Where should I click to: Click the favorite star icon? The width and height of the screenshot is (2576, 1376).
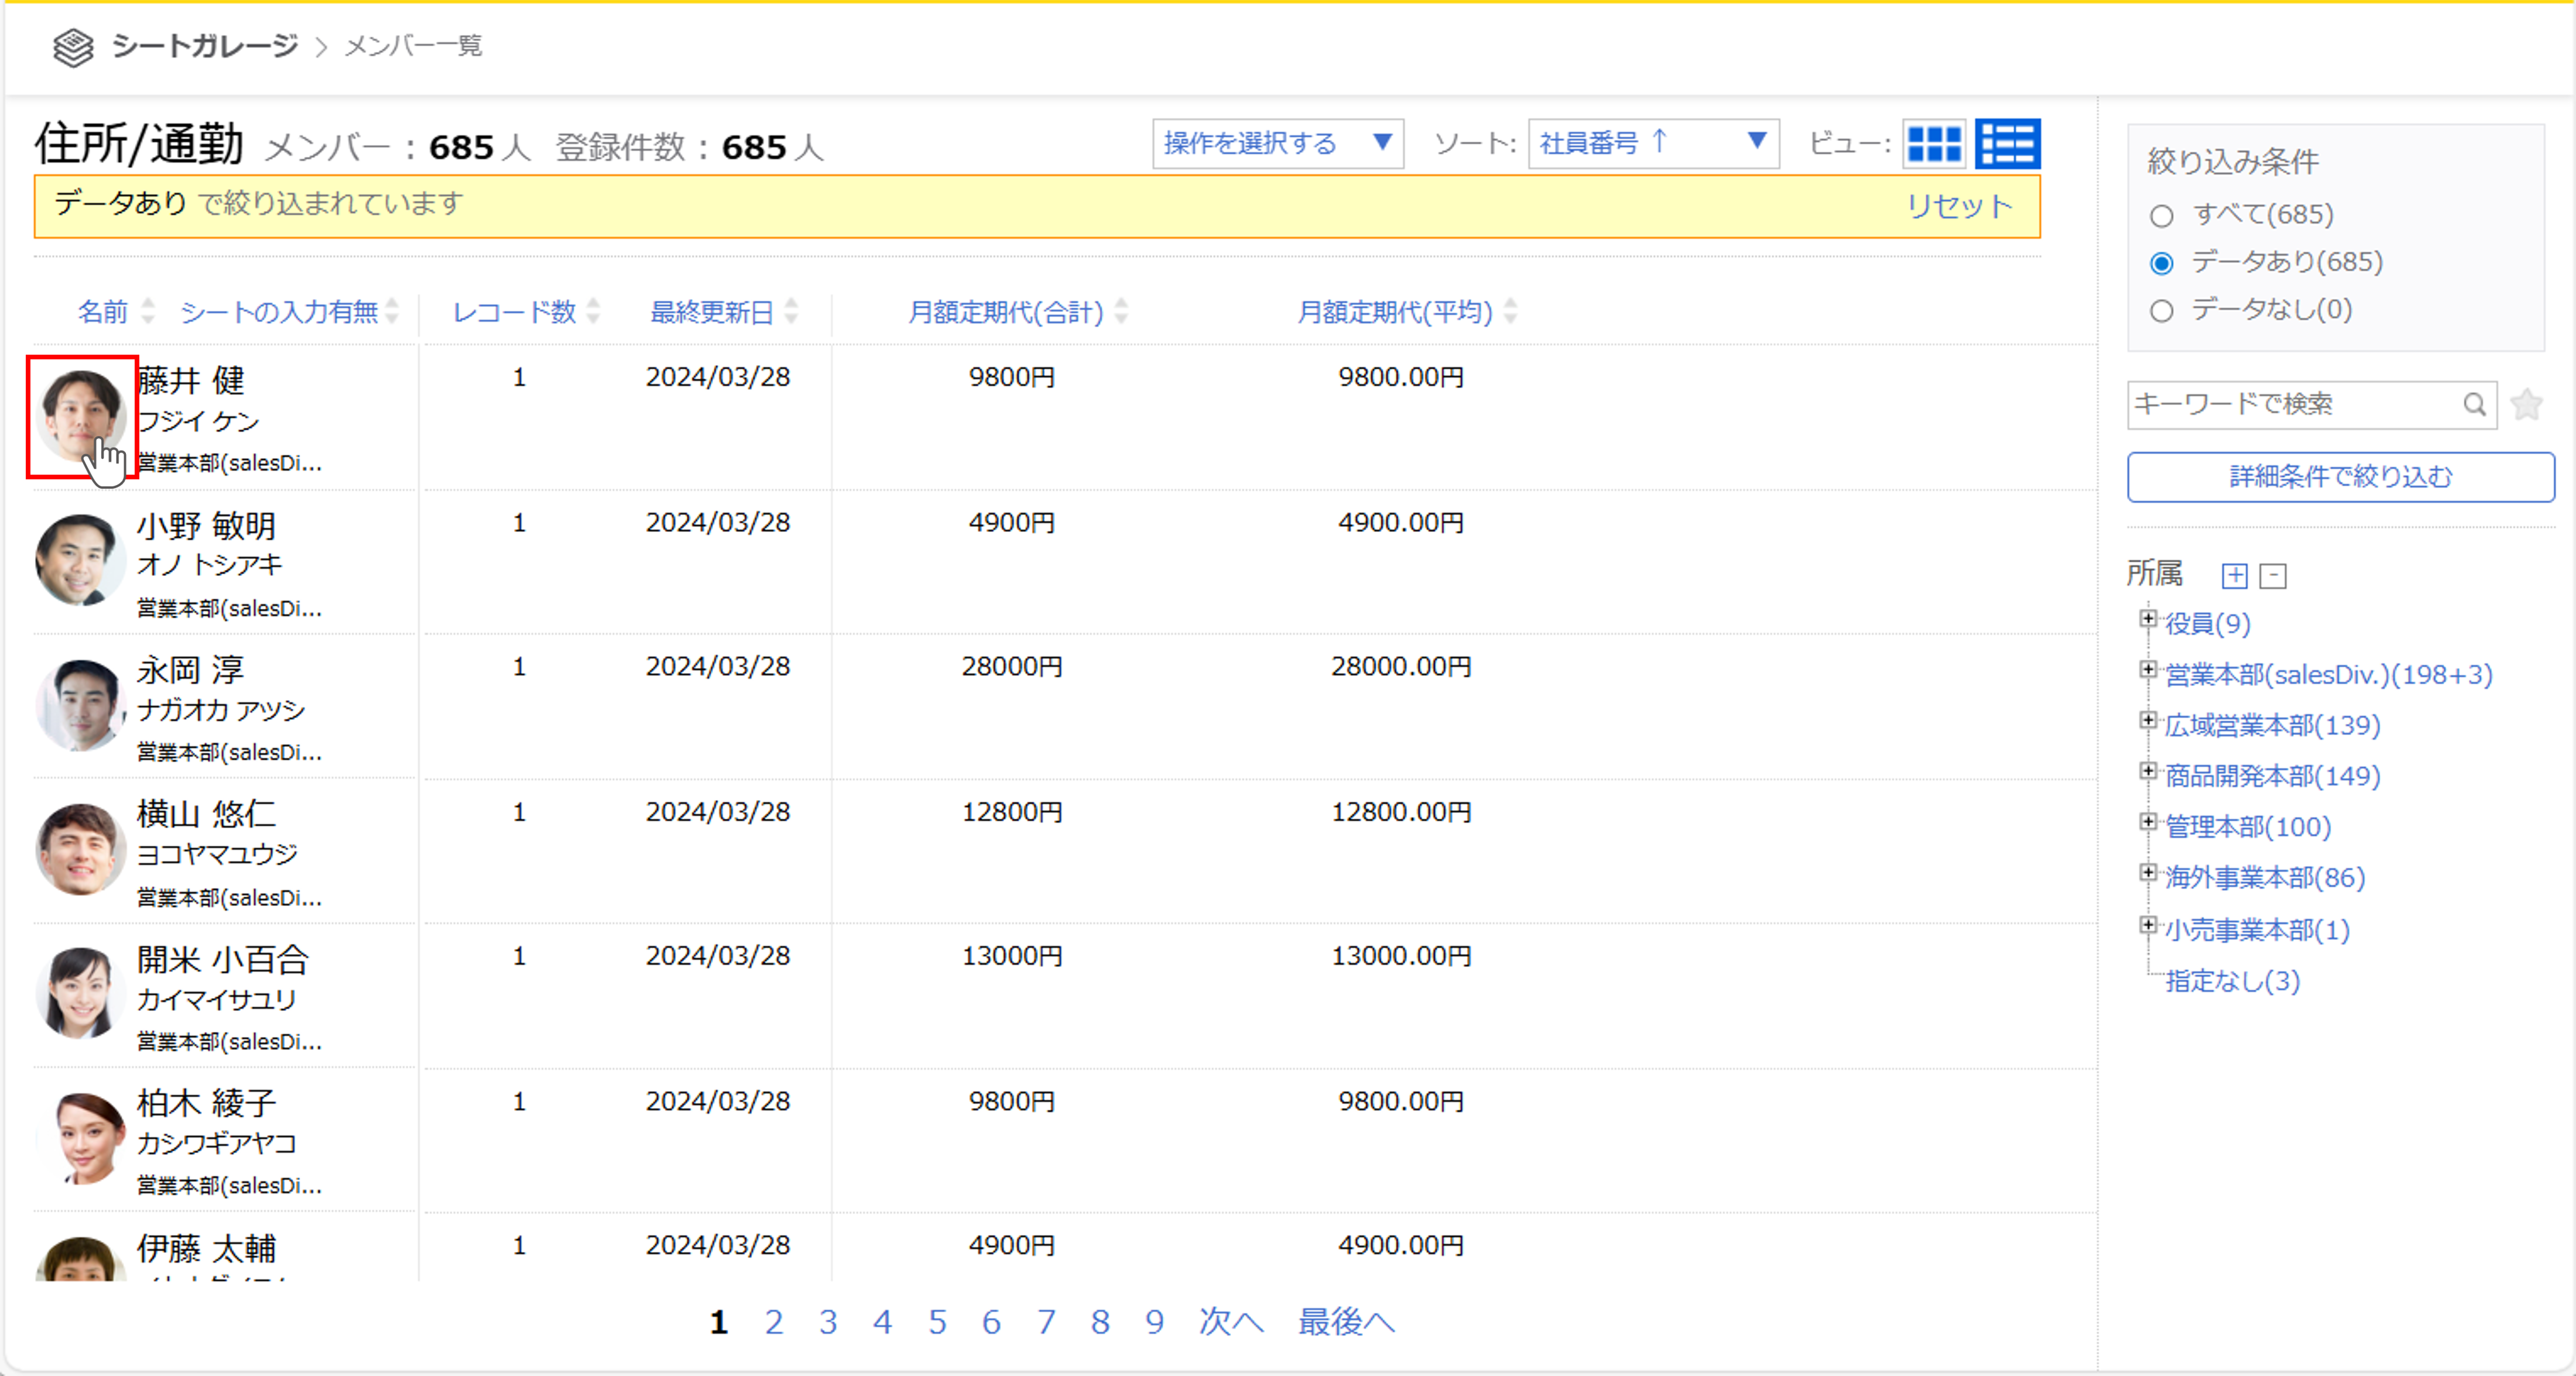click(2526, 404)
